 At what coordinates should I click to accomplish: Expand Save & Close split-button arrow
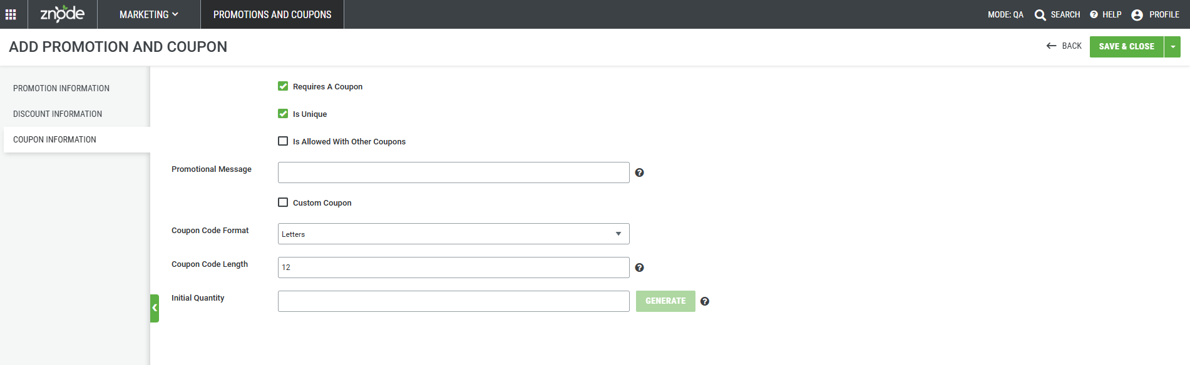tap(1172, 47)
